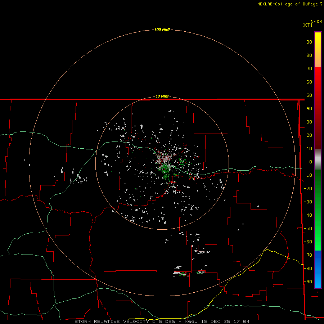Click the positive 70 knot scale value
The width and height of the screenshot is (324, 324).
click(309, 69)
